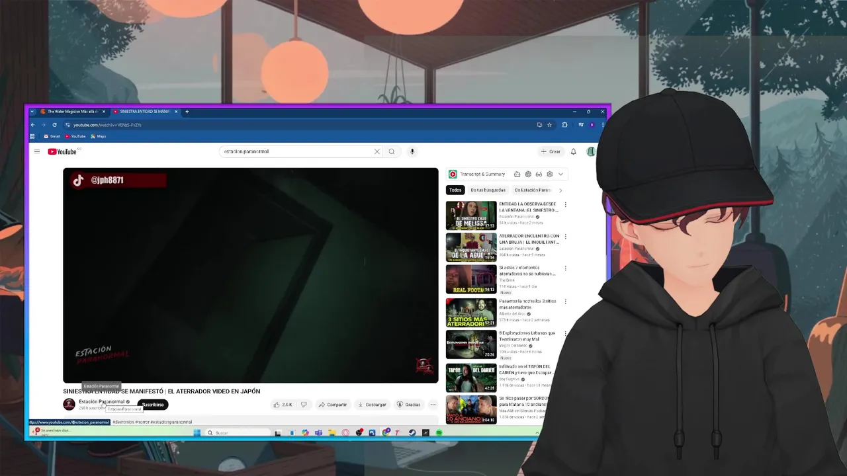The width and height of the screenshot is (847, 476).
Task: Click the Compartir share button
Action: 332,405
